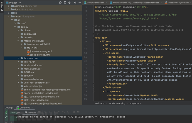This screenshot has height=123, width=192.
Task: Select jboss-service.xml in the project tree
Action: [x=40, y=55]
